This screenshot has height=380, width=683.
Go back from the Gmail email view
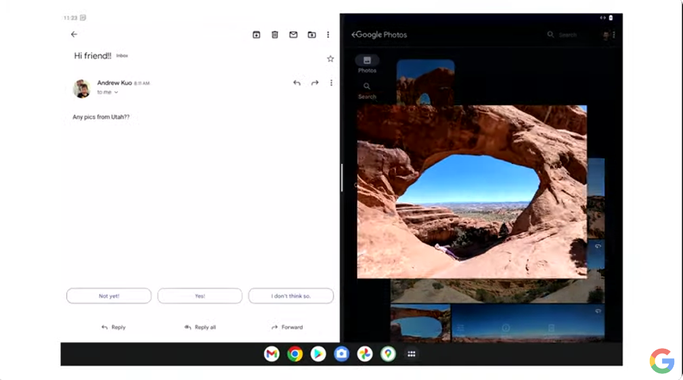tap(74, 34)
